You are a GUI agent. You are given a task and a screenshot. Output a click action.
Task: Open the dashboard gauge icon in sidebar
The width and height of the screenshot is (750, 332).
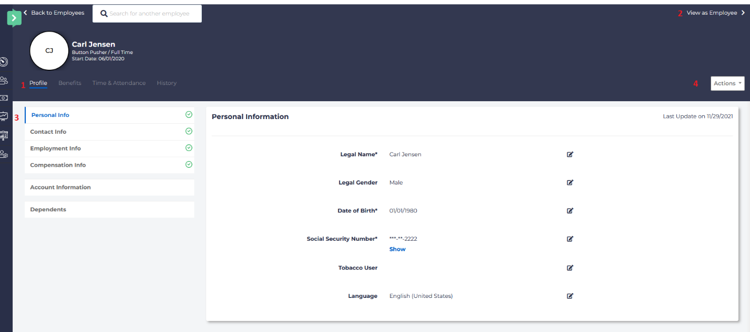point(4,61)
